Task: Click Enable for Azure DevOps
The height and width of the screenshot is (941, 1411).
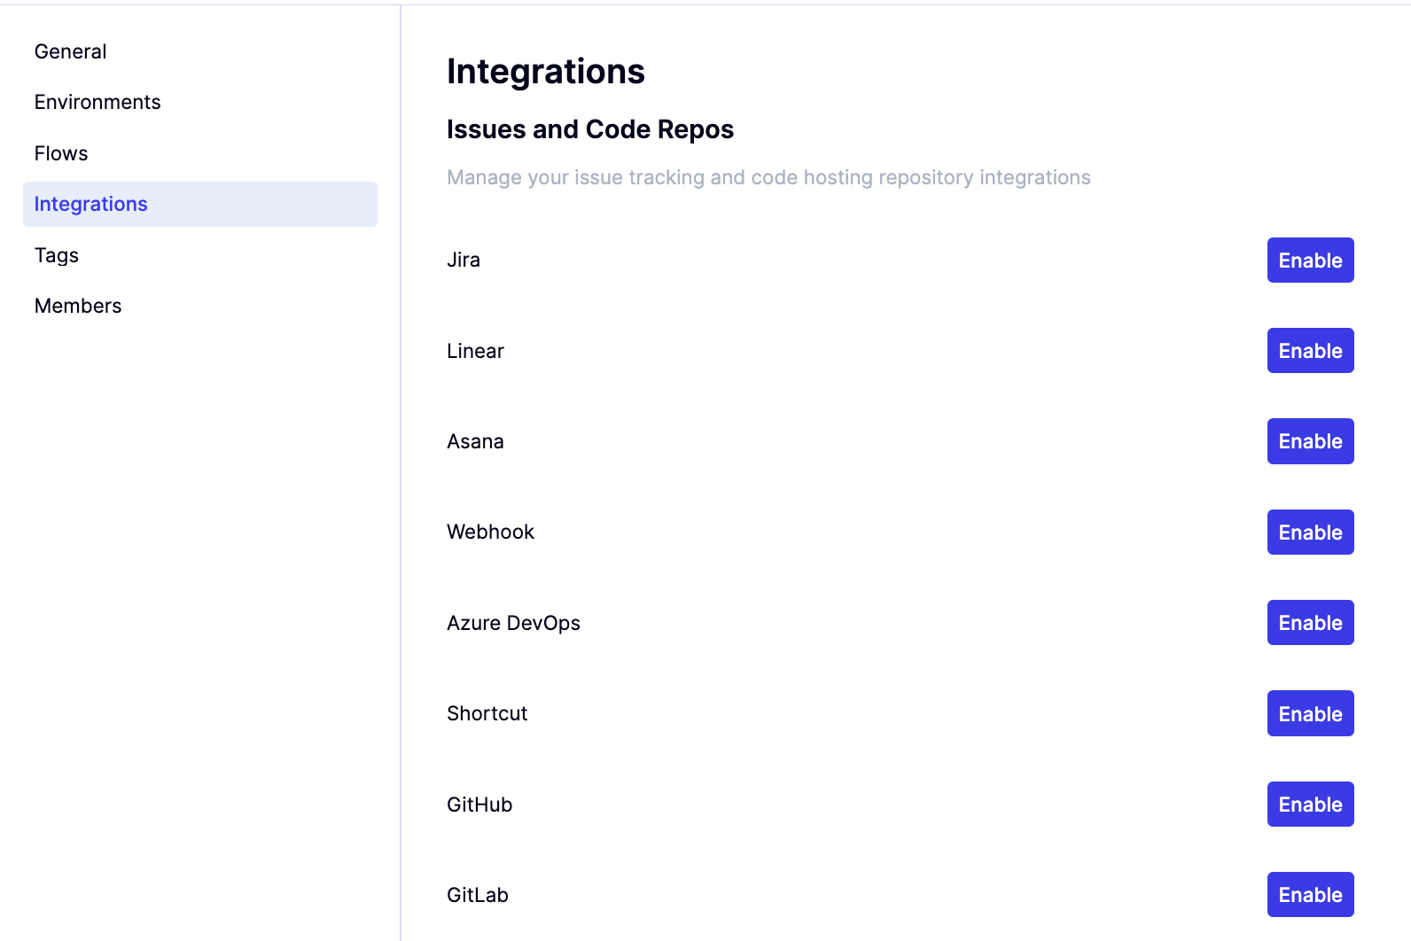Action: (x=1310, y=623)
